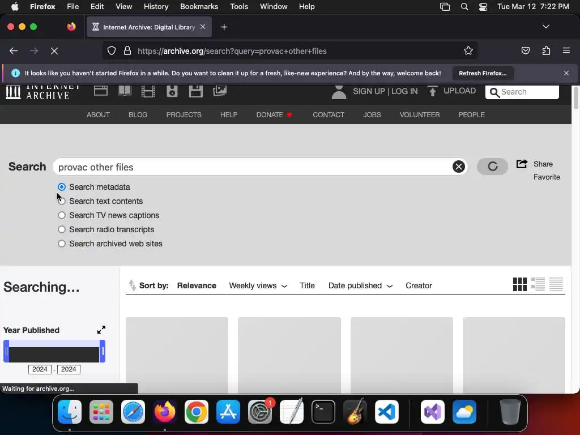
Task: Open the DONATE link
Action: (275, 114)
